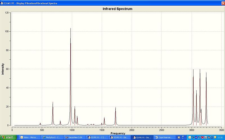The height and width of the screenshot is (140, 225).
Task: Click the blue monitor display tray icon
Action: [212, 137]
